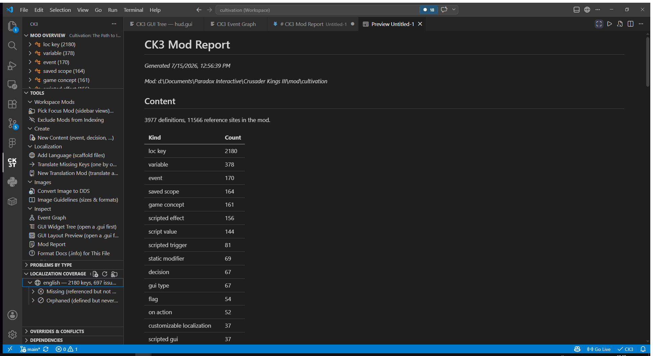Run the Mod Report tool
Image resolution: width=653 pixels, height=356 pixels.
point(51,244)
